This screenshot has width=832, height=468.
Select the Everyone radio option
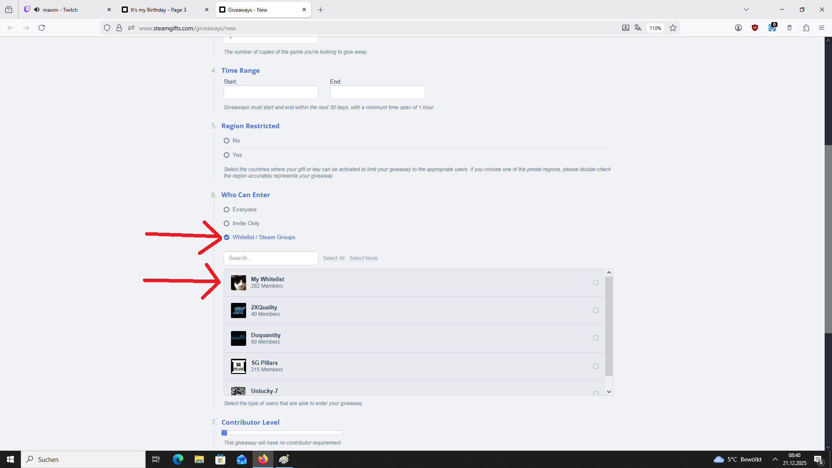227,210
